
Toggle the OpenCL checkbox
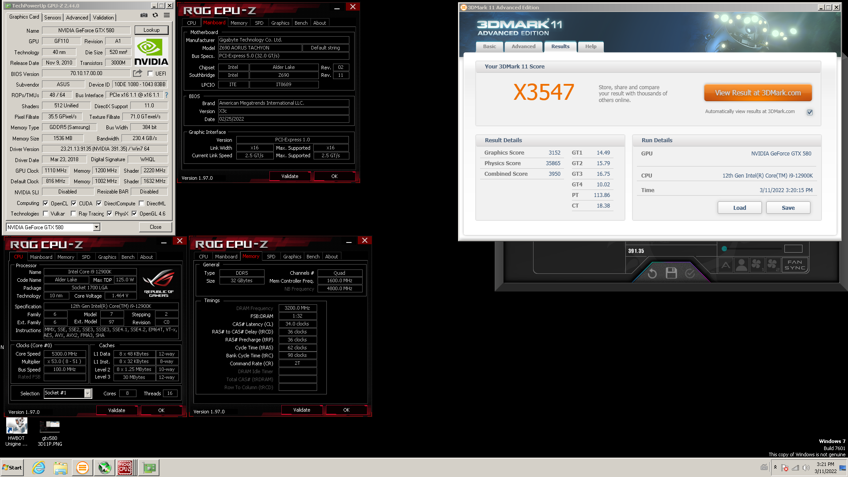tap(45, 204)
